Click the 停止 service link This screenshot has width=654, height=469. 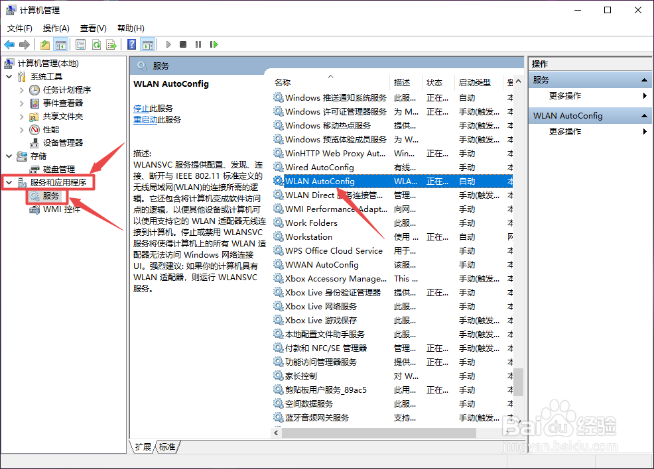pos(141,108)
